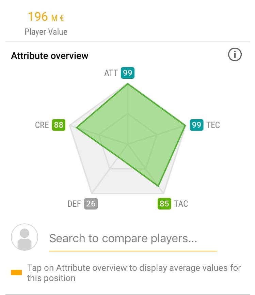Click the ATT axis label
The image size is (255, 295).
[x=111, y=73]
